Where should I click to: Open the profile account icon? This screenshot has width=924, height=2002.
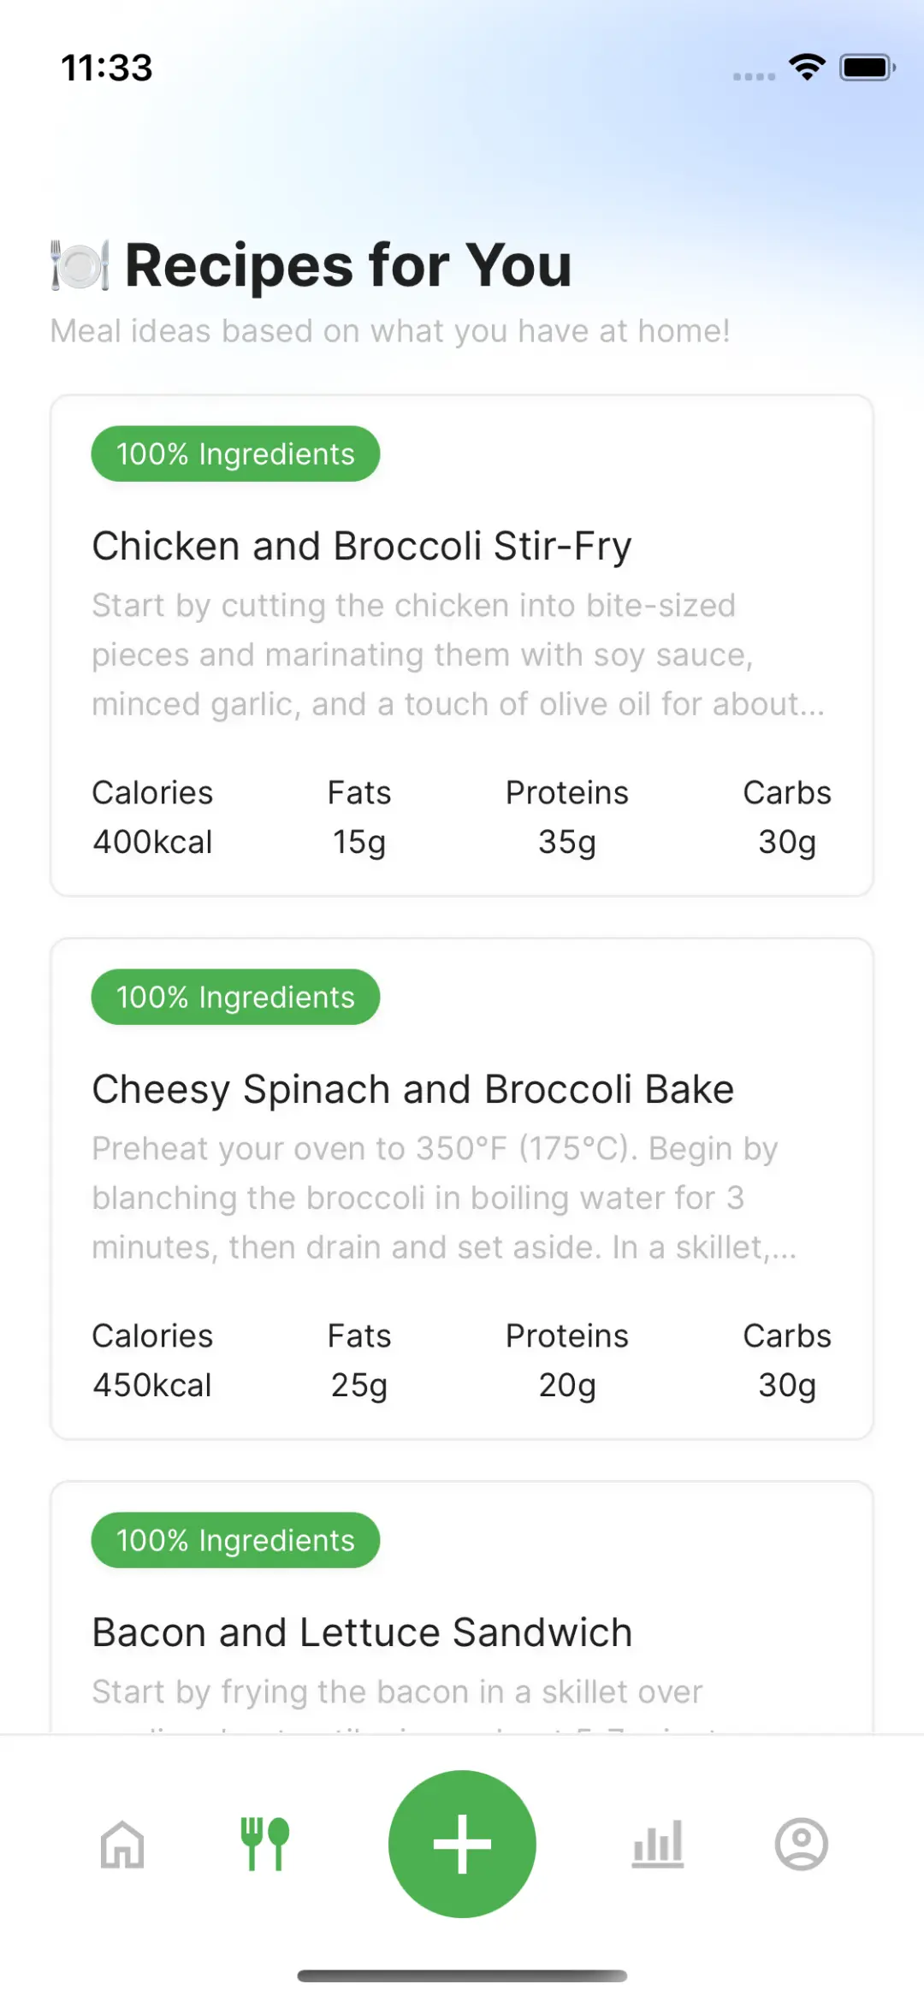tap(801, 1844)
